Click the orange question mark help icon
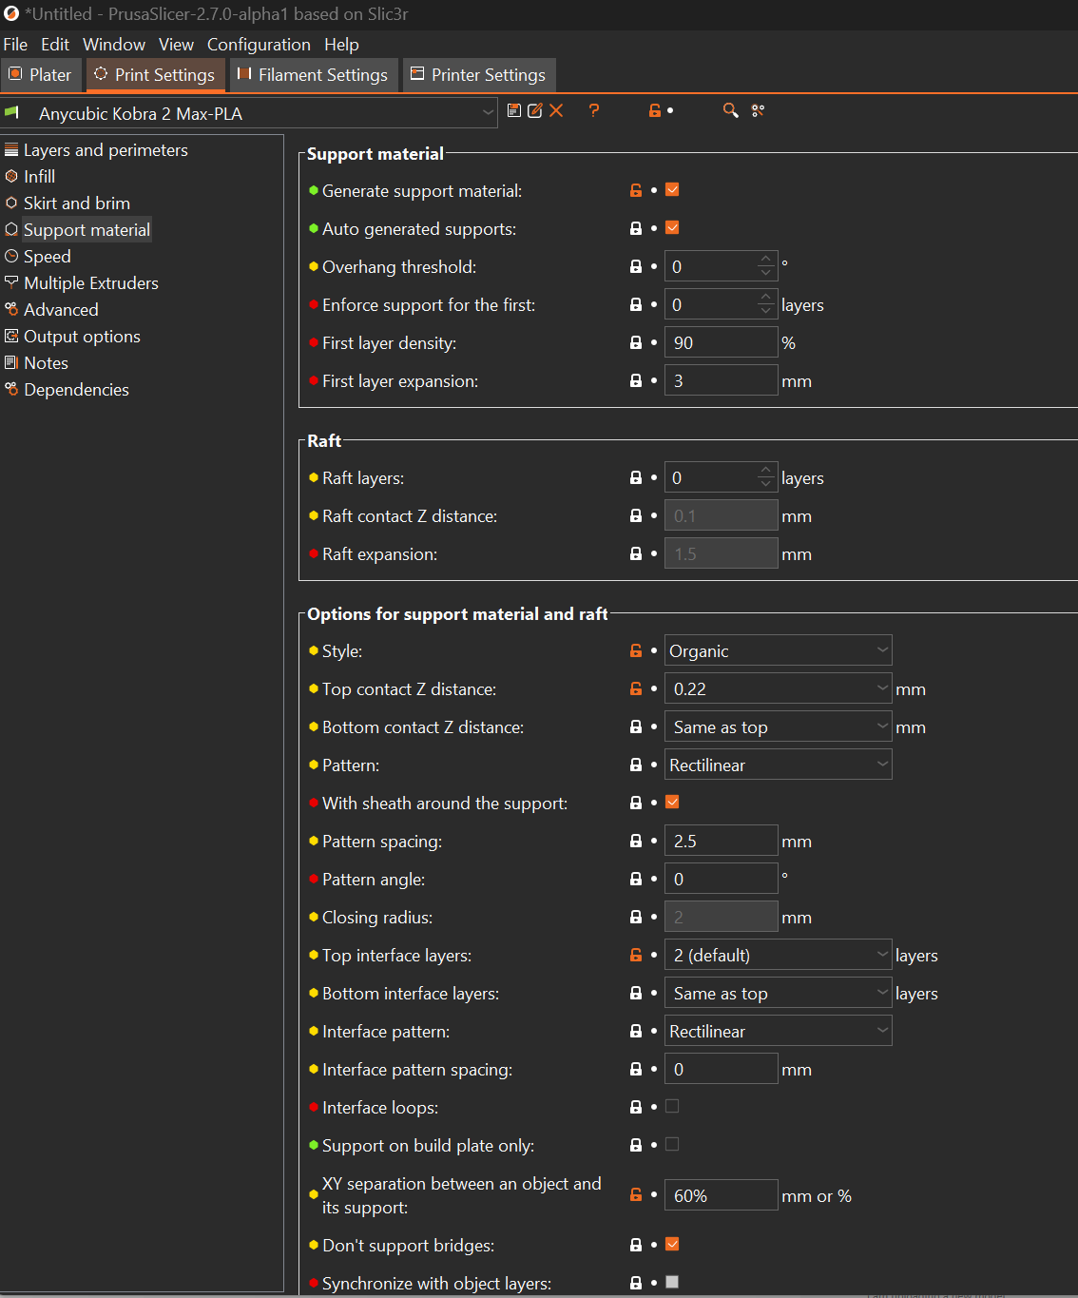The width and height of the screenshot is (1078, 1298). tap(594, 111)
